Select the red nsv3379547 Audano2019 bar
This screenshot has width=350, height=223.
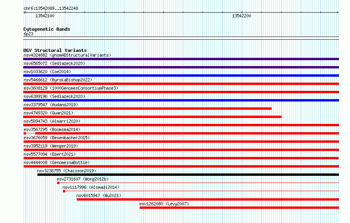tap(147, 109)
